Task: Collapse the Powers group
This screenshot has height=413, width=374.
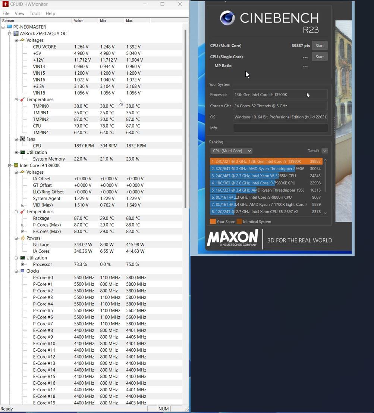Action: [x=16, y=238]
